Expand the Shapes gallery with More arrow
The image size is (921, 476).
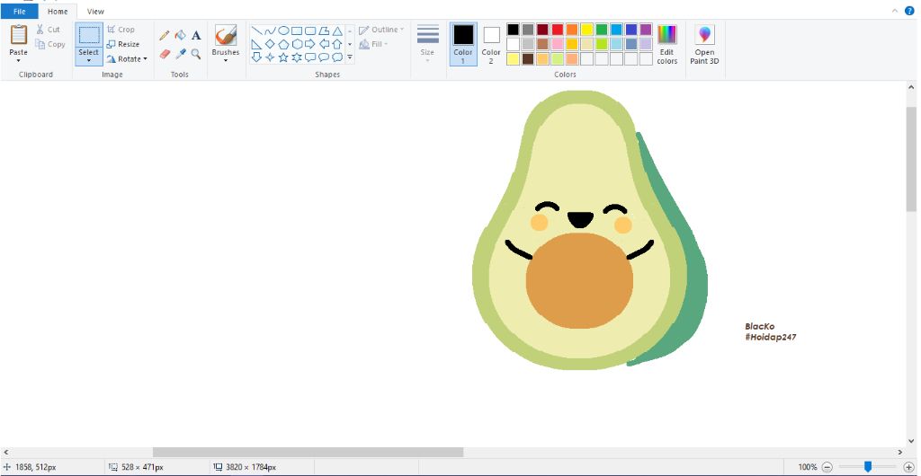(350, 57)
